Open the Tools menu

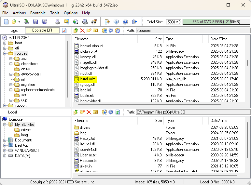[x=55, y=13]
